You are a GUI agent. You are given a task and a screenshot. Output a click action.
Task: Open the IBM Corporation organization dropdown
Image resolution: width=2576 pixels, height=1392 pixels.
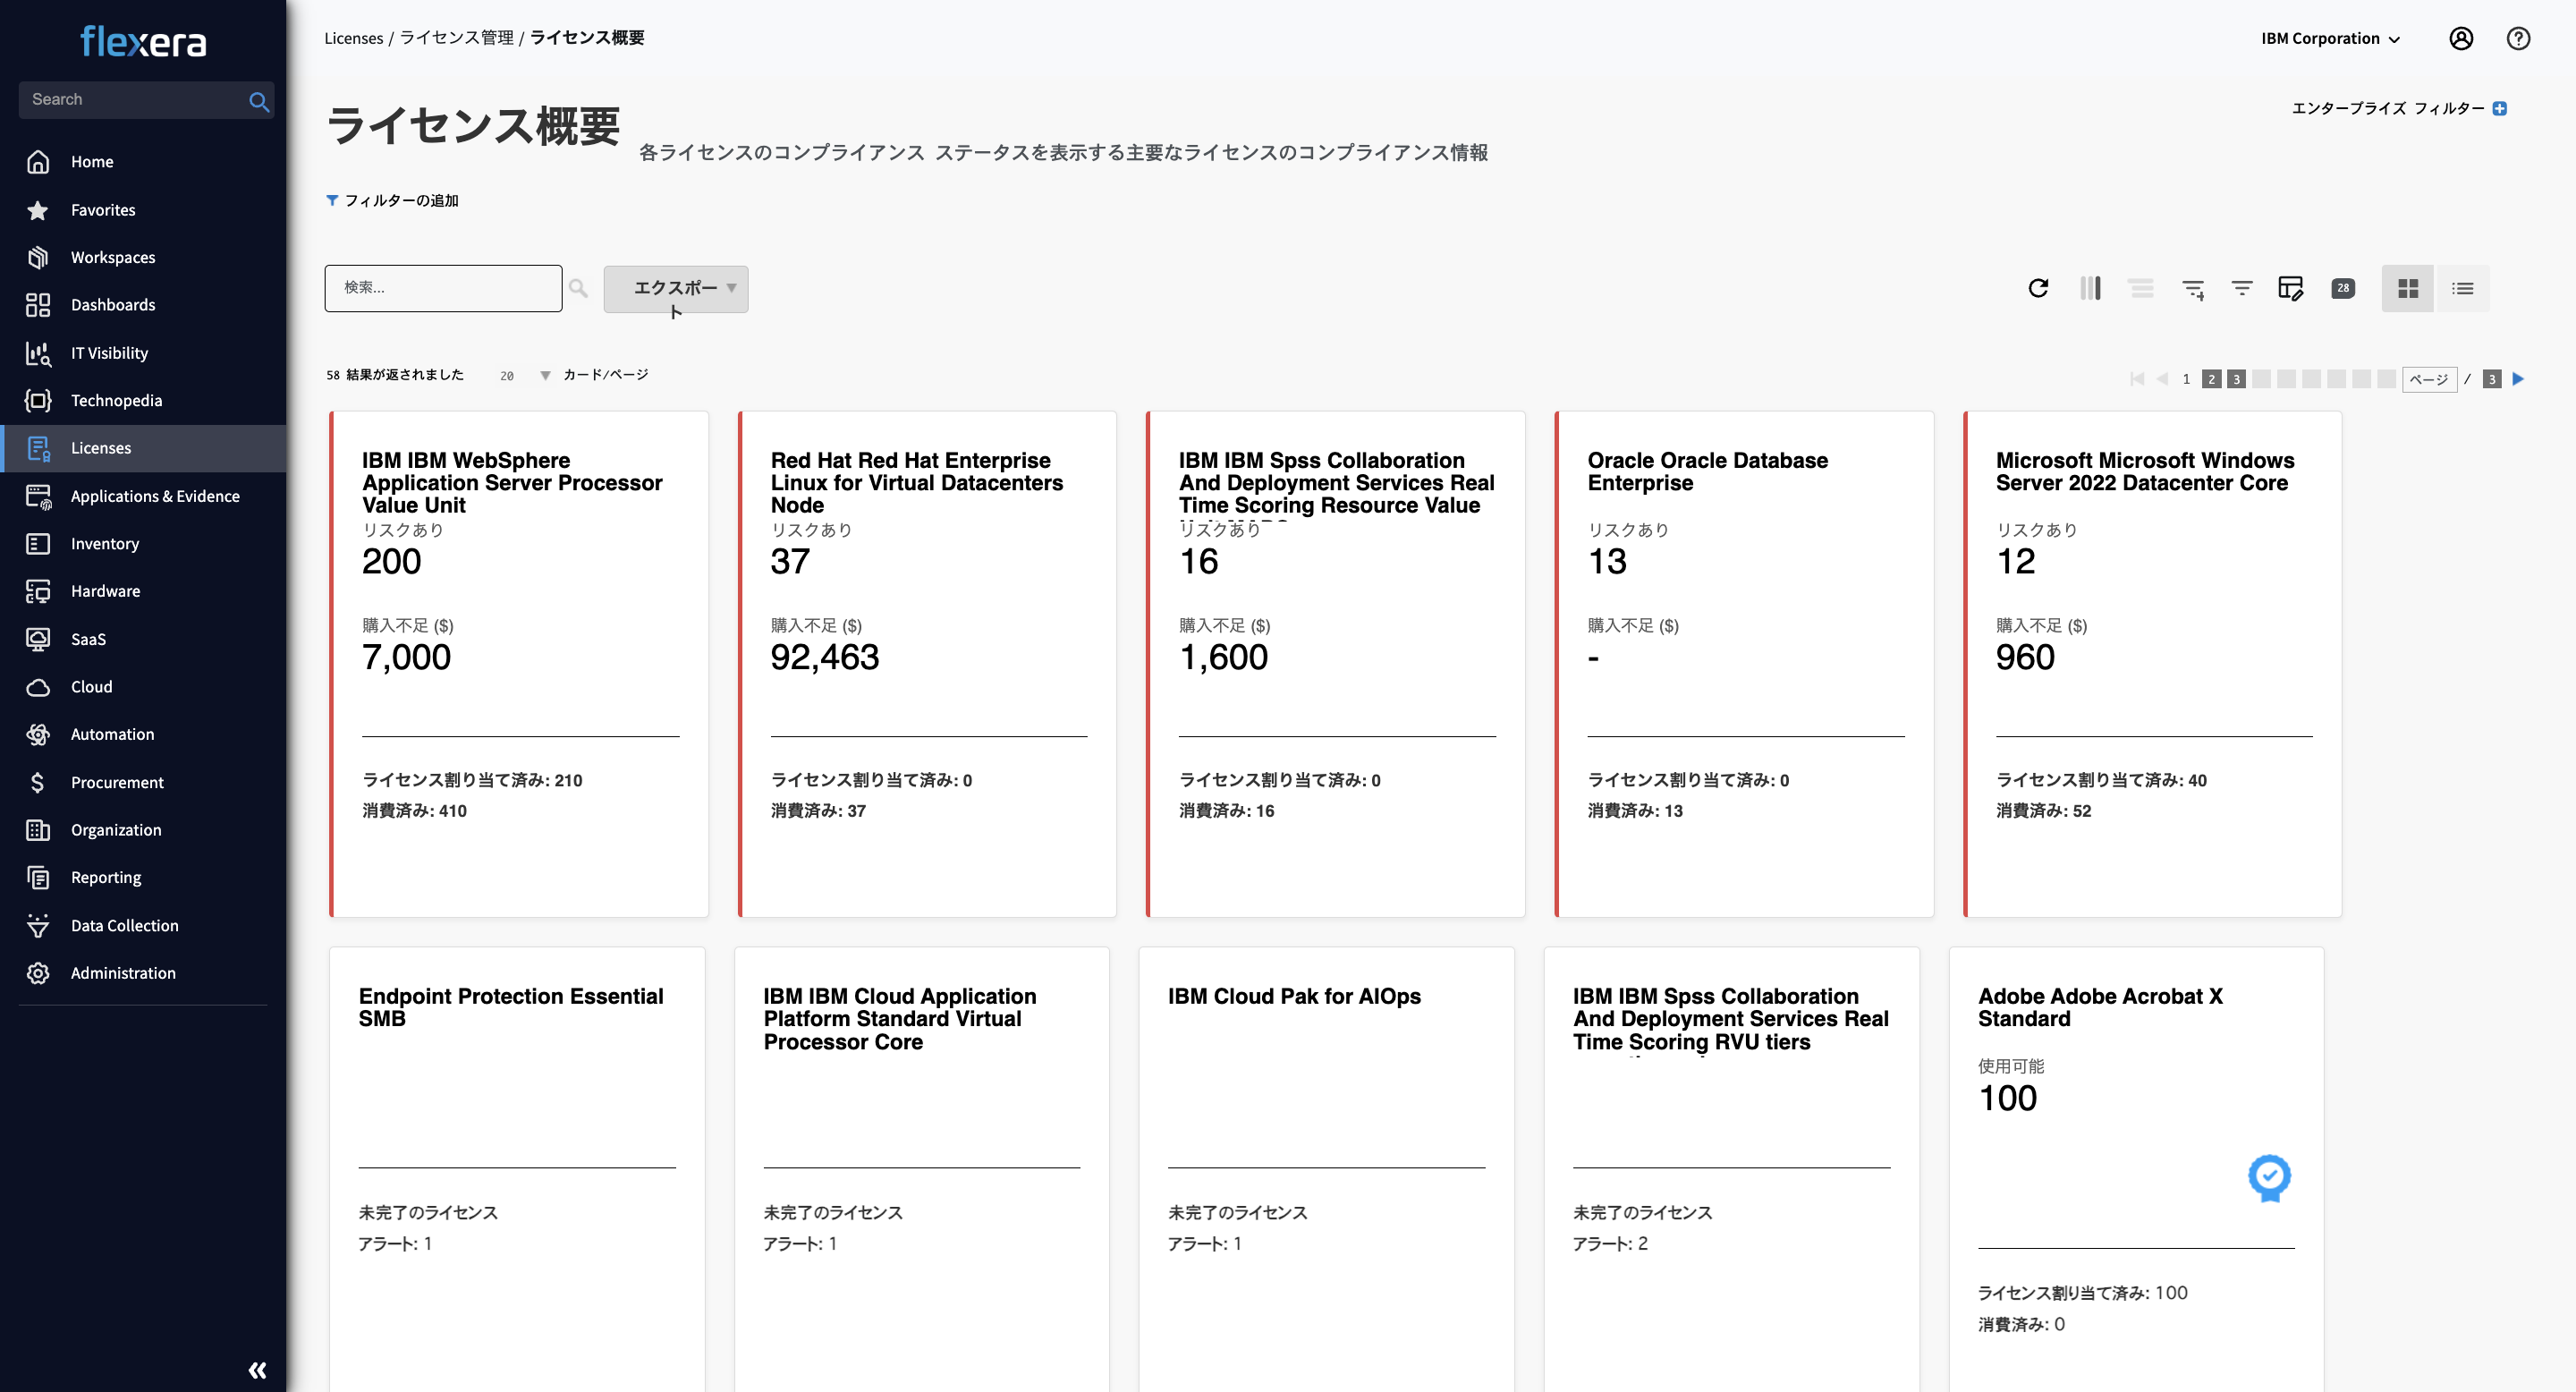click(x=2330, y=38)
